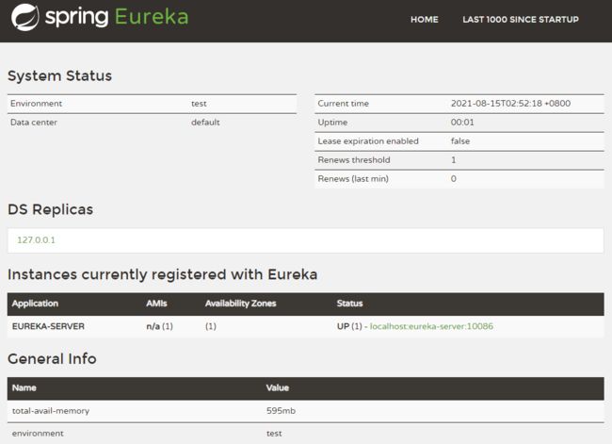
Task: Click the Name column header
Action: 24,388
